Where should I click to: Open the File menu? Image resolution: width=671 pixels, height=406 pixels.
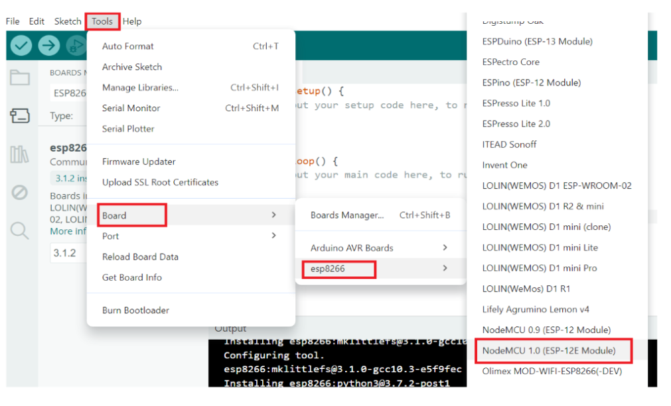pyautogui.click(x=13, y=21)
